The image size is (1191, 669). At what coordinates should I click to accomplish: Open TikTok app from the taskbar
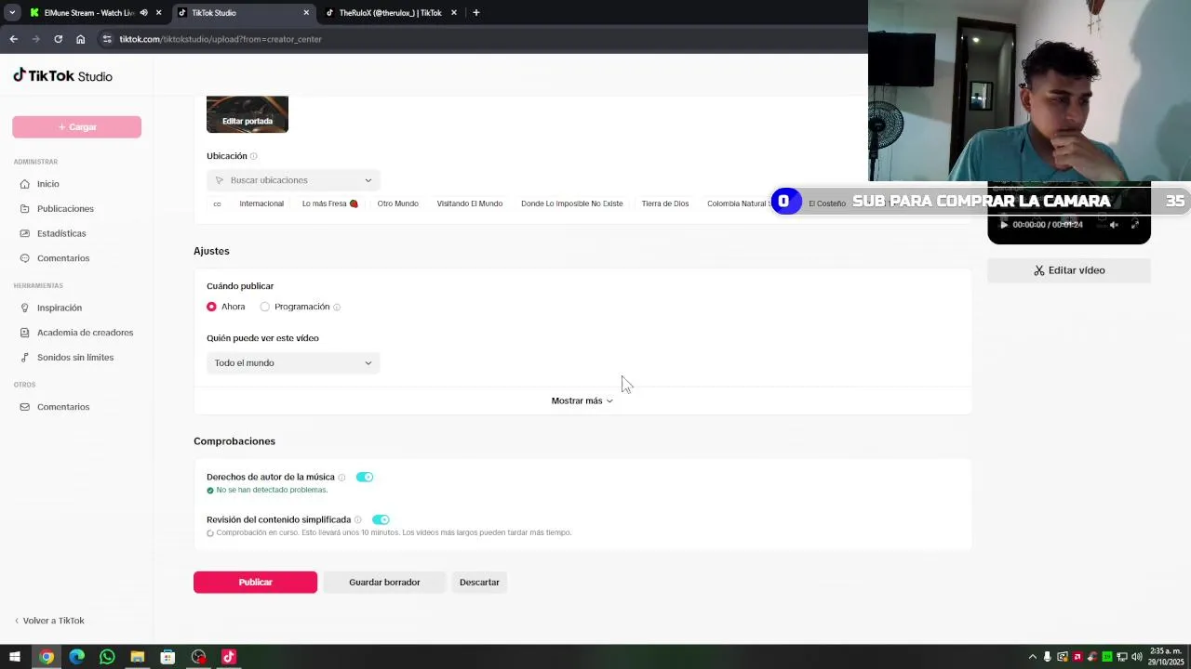click(x=229, y=657)
